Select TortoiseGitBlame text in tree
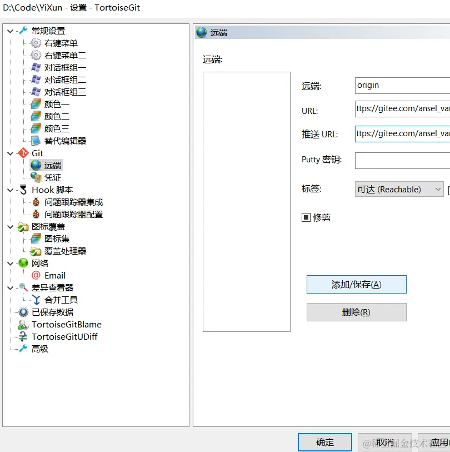The width and height of the screenshot is (450, 452). coord(67,325)
